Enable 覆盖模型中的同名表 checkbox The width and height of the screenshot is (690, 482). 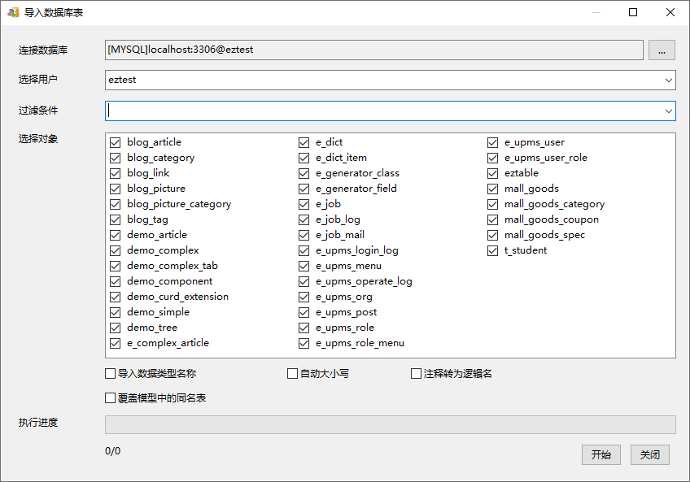[111, 398]
